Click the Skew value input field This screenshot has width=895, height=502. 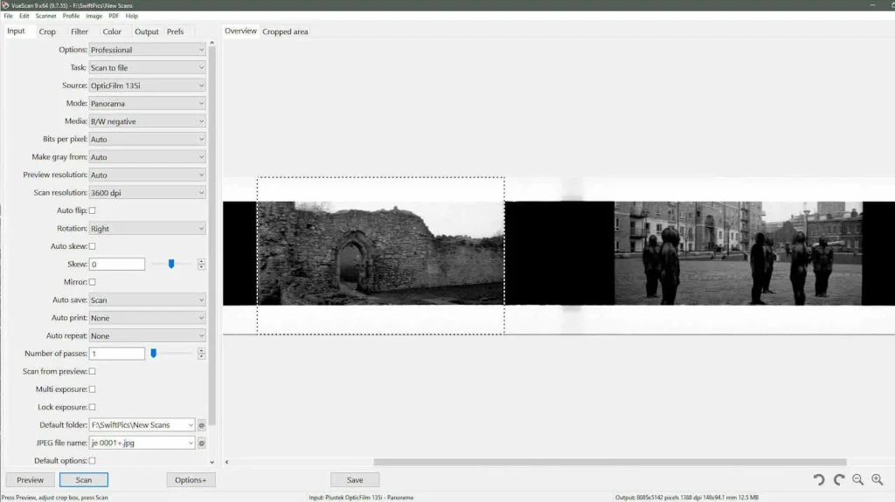117,265
